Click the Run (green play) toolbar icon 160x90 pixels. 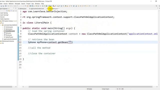pyautogui.click(x=46, y=6)
